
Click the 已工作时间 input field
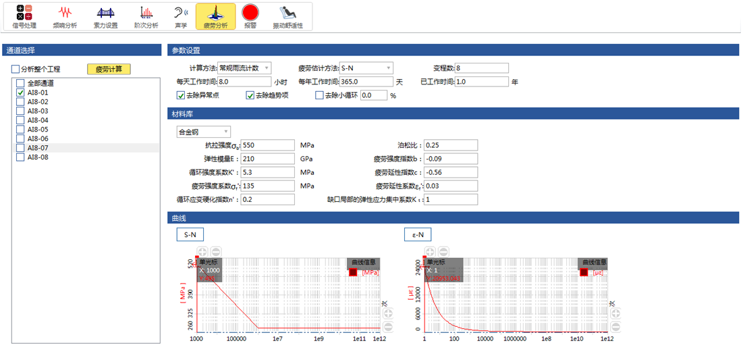point(482,82)
